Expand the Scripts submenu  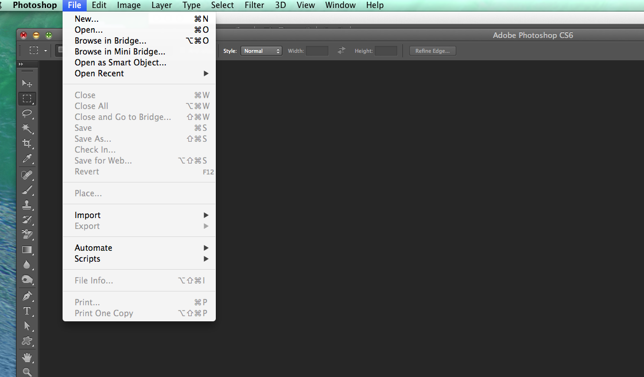pyautogui.click(x=139, y=259)
